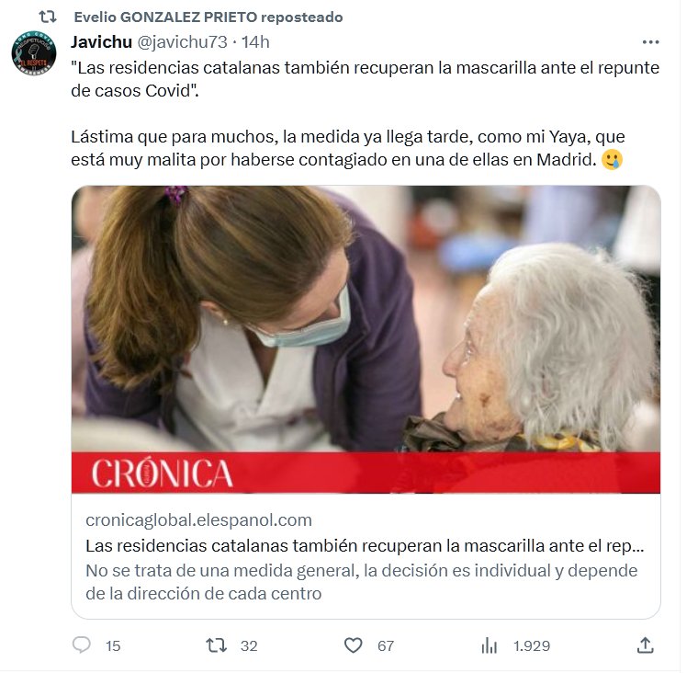Click the crying emoji in tweet text
This screenshot has width=698, height=673.
tap(612, 160)
